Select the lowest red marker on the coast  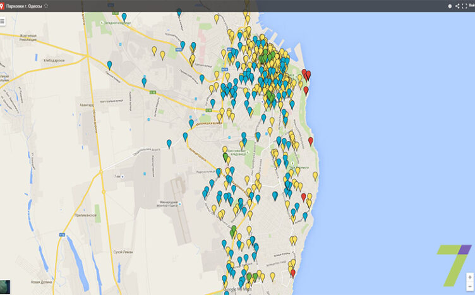tap(292, 272)
